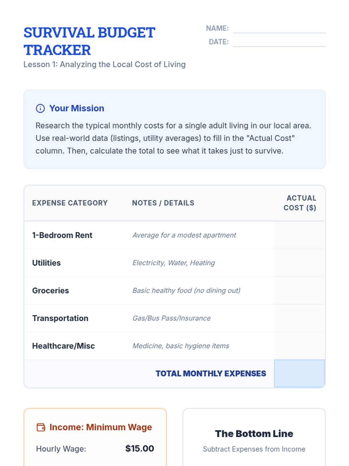Select the Healthcare/Misc actual cost cell
Image resolution: width=349 pixels, height=466 pixels.
point(299,346)
